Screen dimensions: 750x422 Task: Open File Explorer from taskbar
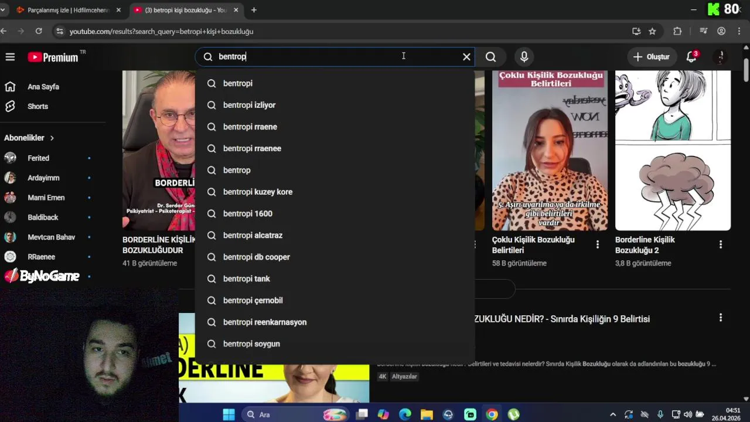pos(427,414)
